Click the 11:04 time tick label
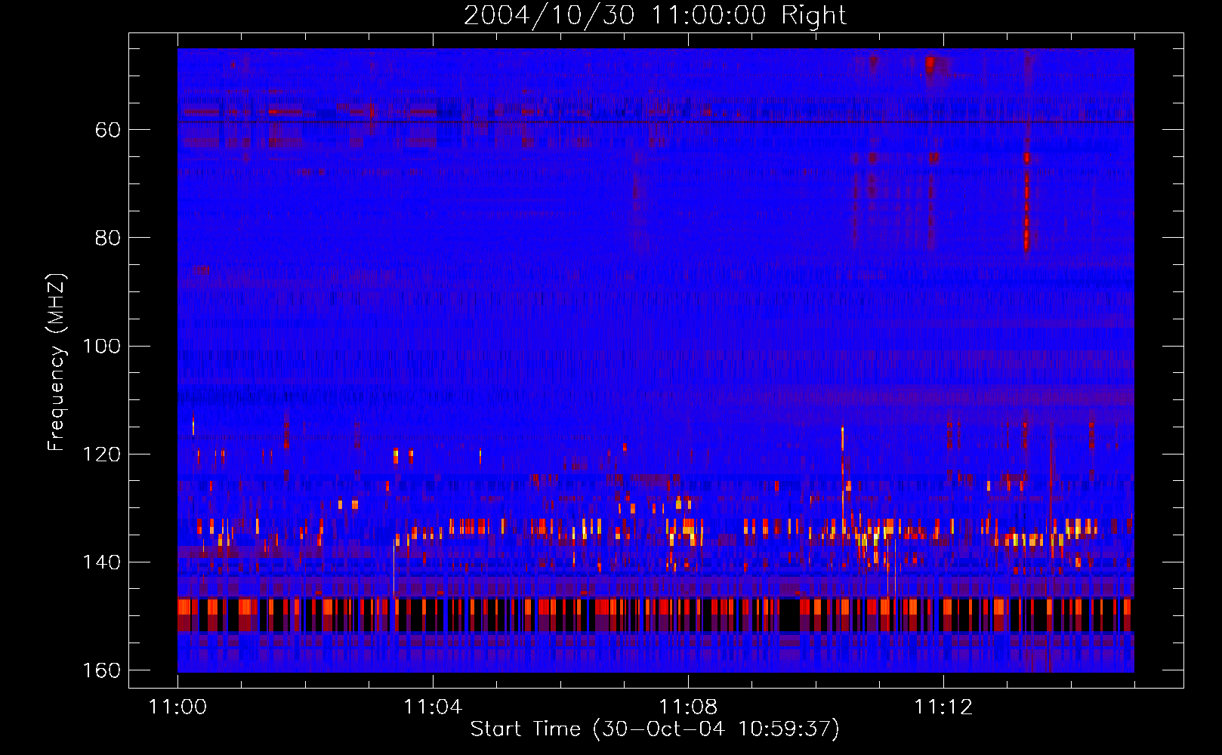 433,707
